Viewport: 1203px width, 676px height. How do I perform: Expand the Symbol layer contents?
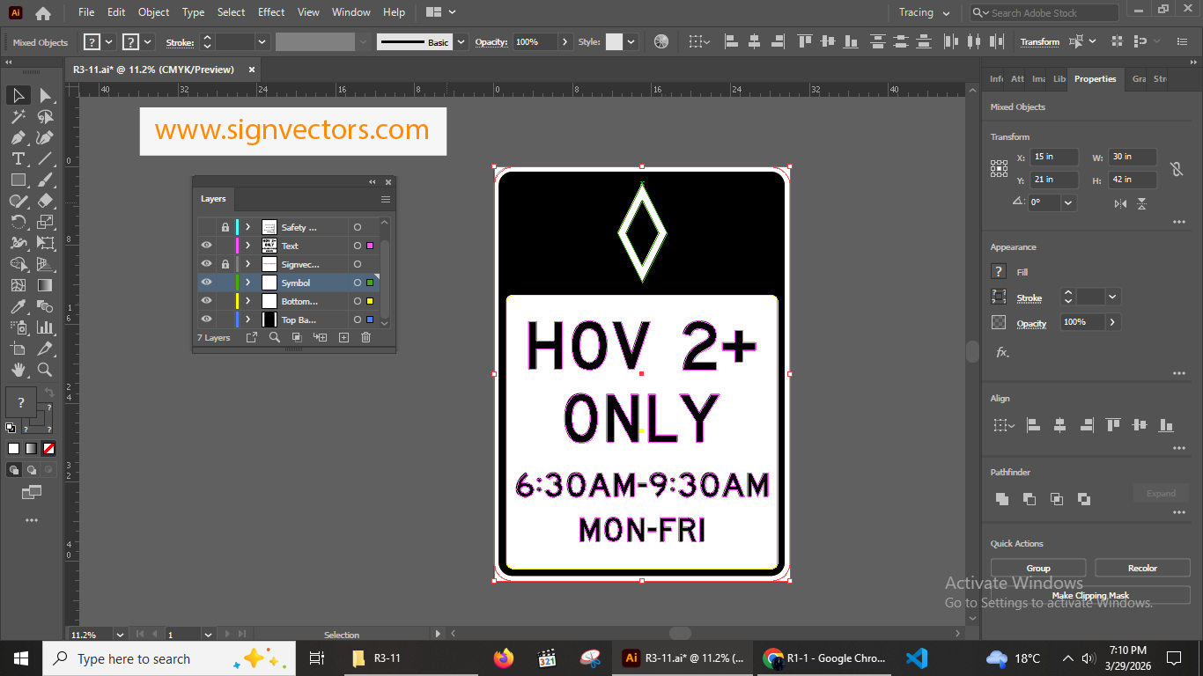point(247,282)
